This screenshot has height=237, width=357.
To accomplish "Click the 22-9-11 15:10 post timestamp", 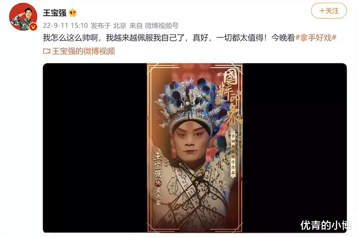I will pos(65,26).
